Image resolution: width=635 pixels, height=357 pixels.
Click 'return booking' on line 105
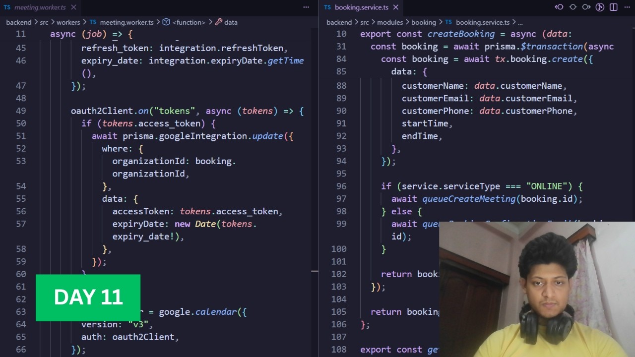tap(404, 312)
